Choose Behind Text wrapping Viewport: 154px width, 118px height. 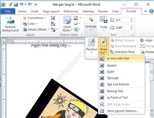[122, 91]
